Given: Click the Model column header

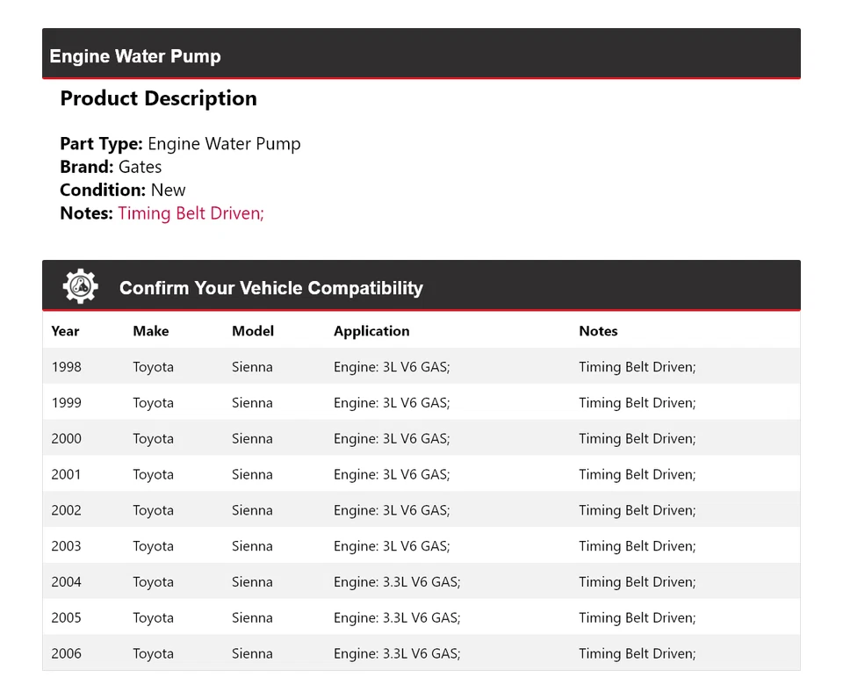Looking at the screenshot, I should point(253,331).
